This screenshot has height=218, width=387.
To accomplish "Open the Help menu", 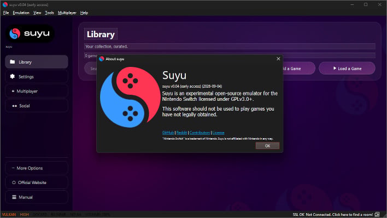I will [x=84, y=13].
